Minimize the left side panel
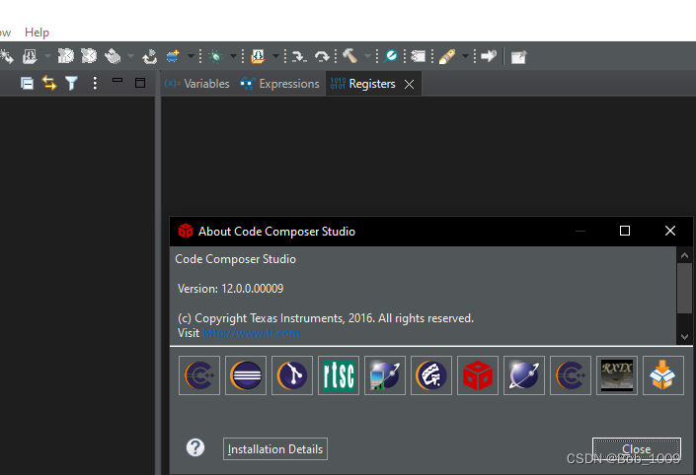 (x=117, y=80)
